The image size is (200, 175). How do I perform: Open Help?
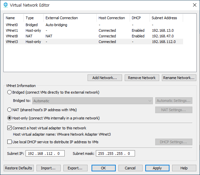click(184, 168)
